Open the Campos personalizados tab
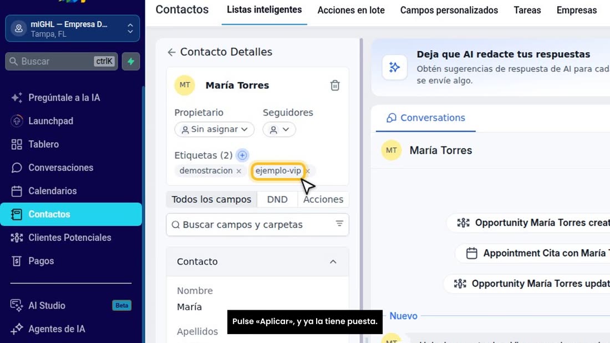This screenshot has height=343, width=610. click(449, 10)
